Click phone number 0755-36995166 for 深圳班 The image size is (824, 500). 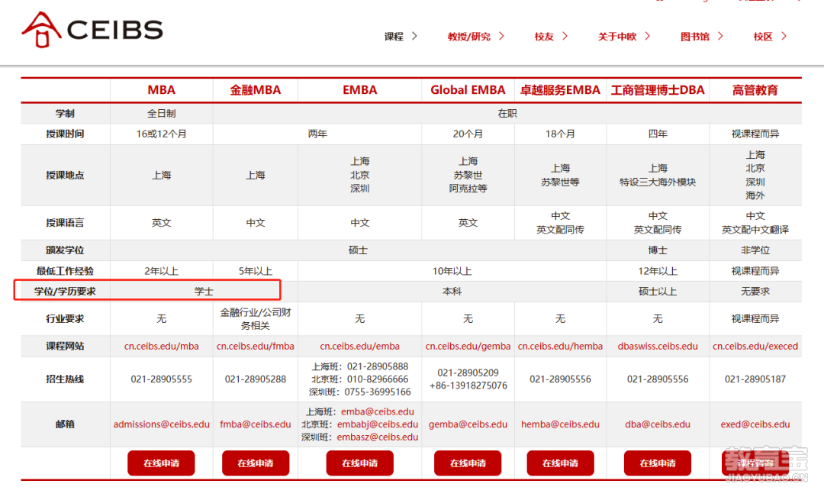coord(378,392)
